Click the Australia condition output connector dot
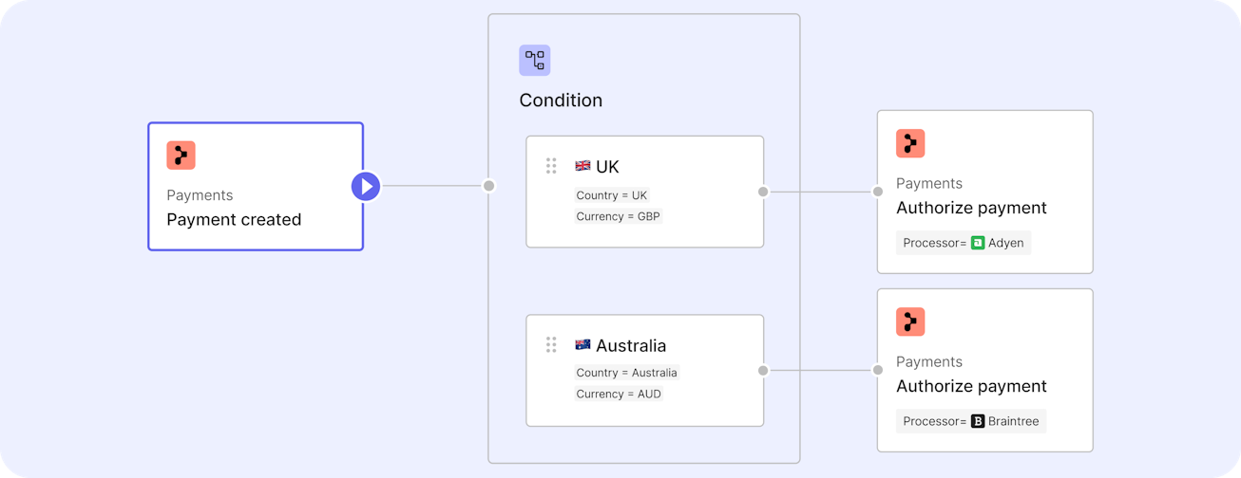Image resolution: width=1241 pixels, height=478 pixels. [763, 371]
